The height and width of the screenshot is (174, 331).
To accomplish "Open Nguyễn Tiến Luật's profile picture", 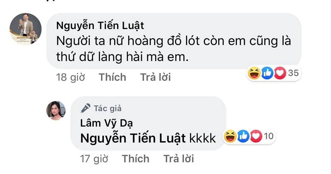I will tap(26, 29).
